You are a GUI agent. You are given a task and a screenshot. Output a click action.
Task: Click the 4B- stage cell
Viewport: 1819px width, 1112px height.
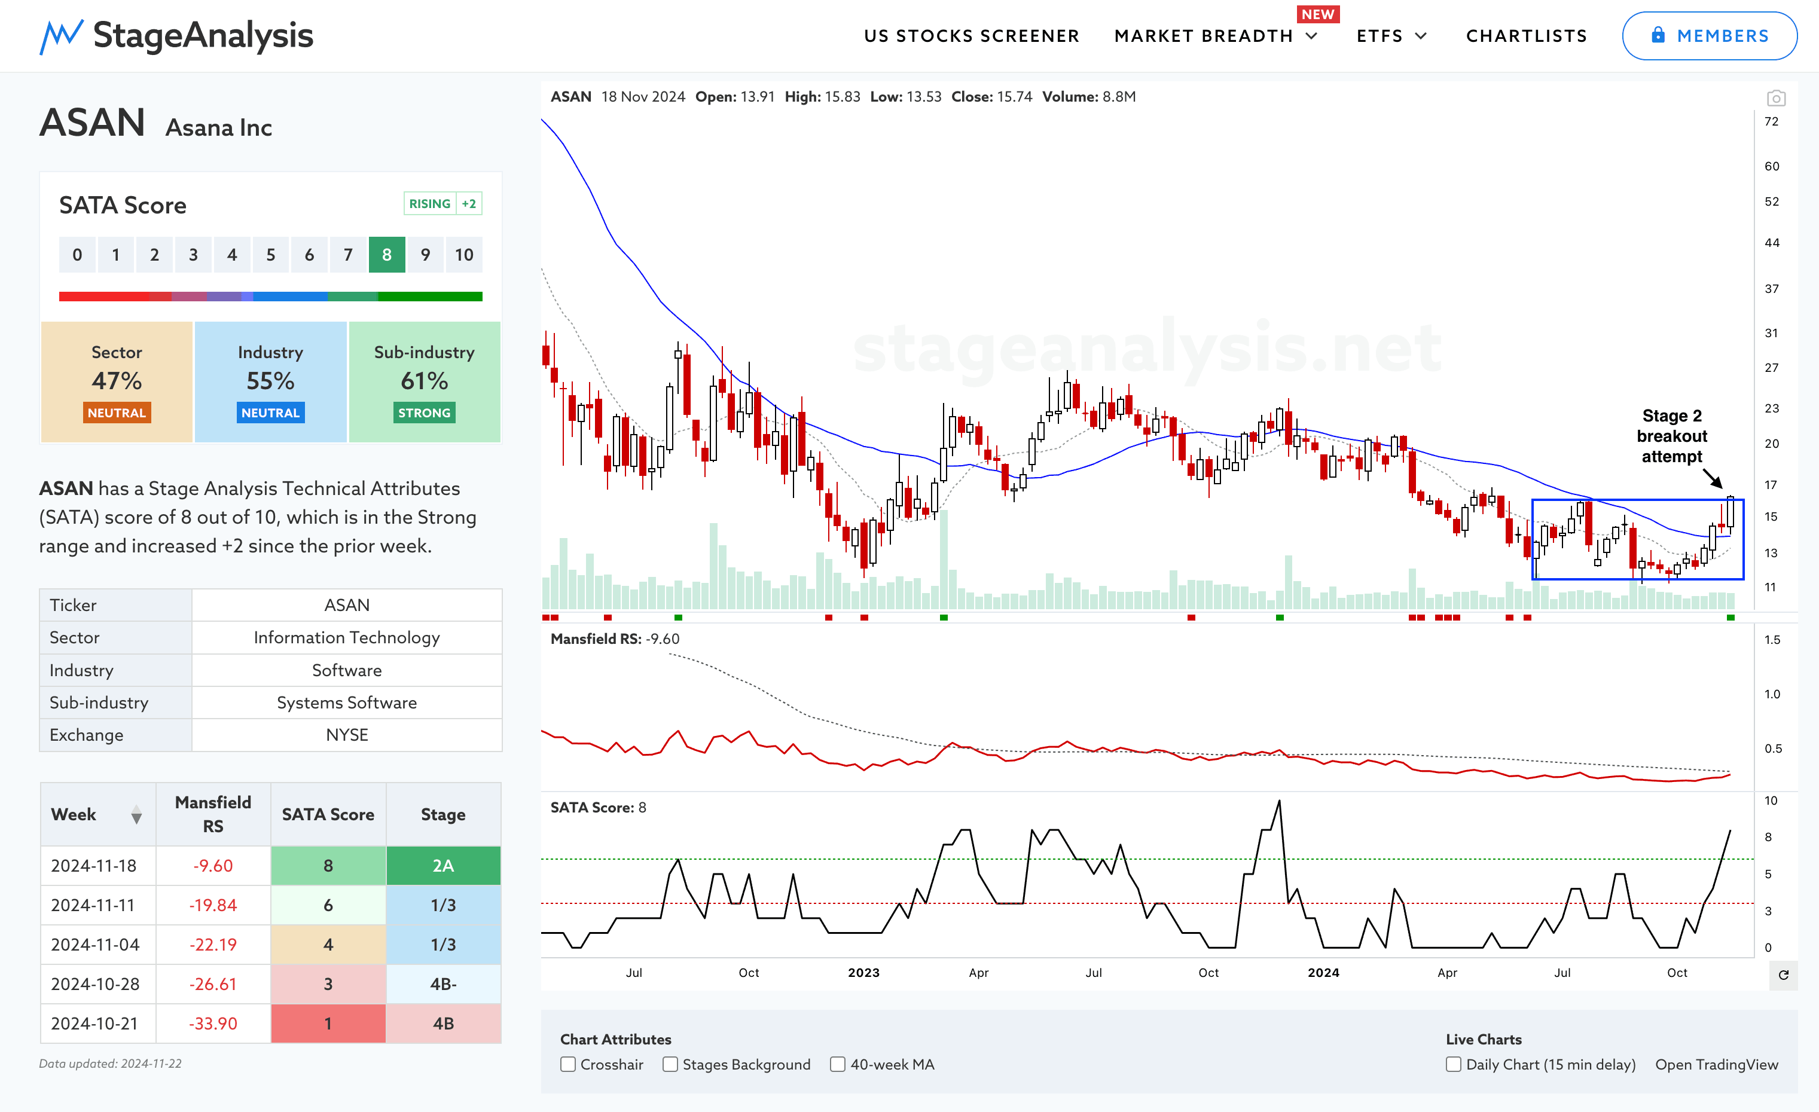point(444,984)
